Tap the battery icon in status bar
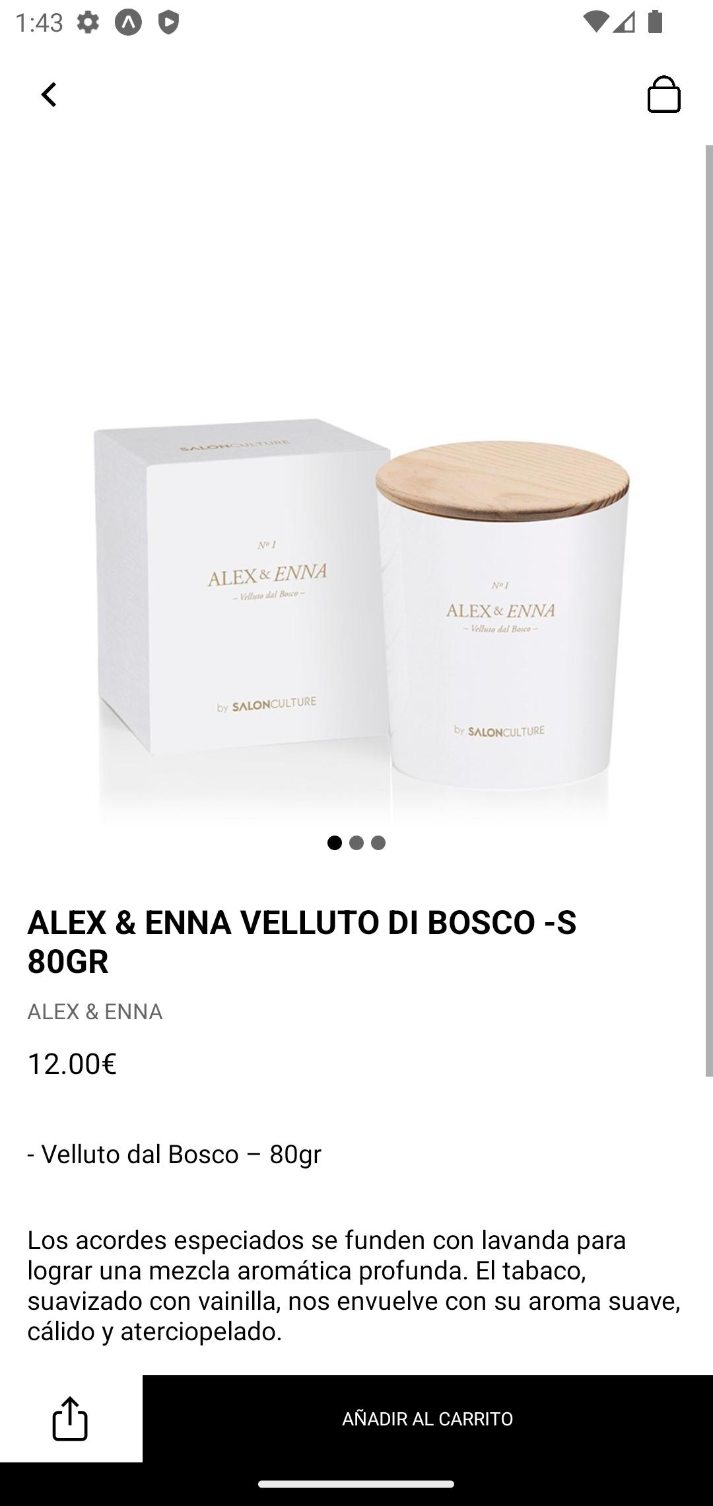 (655, 22)
